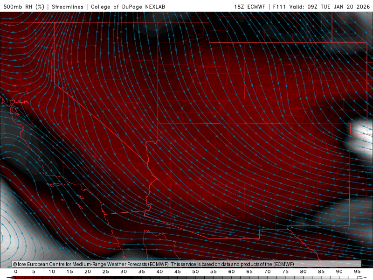This screenshot has width=373, height=280.
Task: Click the "15" value on colorbar scale
Action: [69, 272]
